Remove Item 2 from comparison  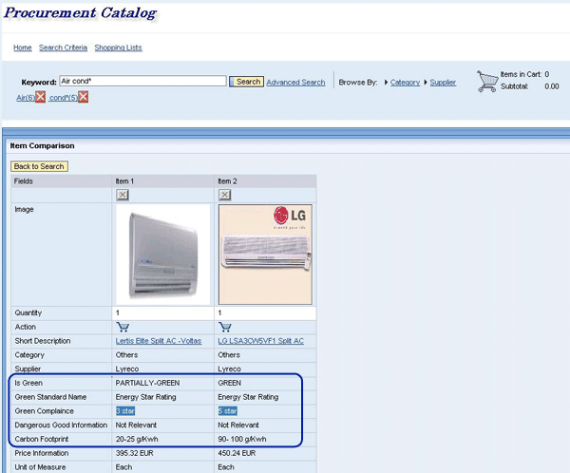point(225,195)
